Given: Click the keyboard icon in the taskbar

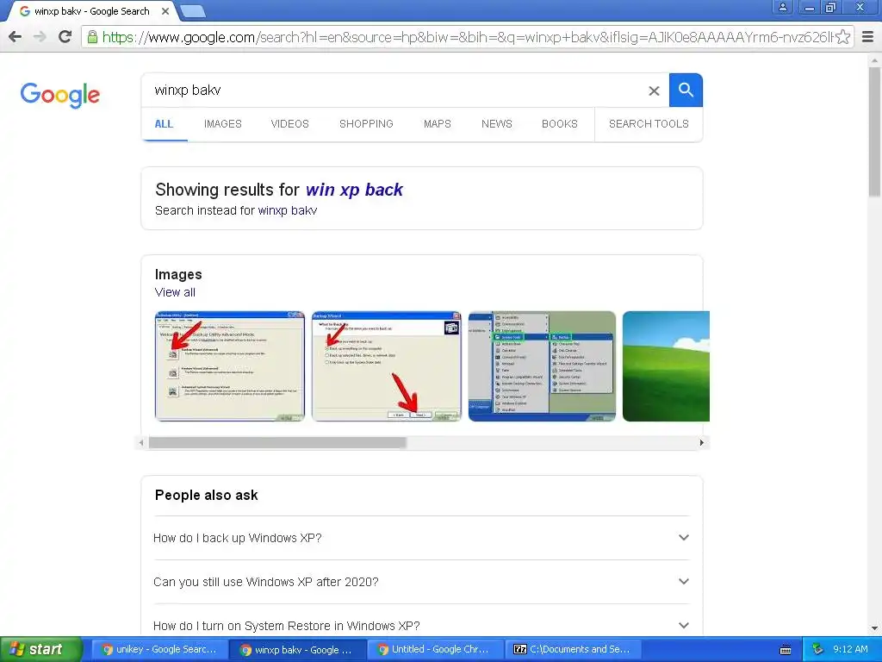Looking at the screenshot, I should click(786, 650).
